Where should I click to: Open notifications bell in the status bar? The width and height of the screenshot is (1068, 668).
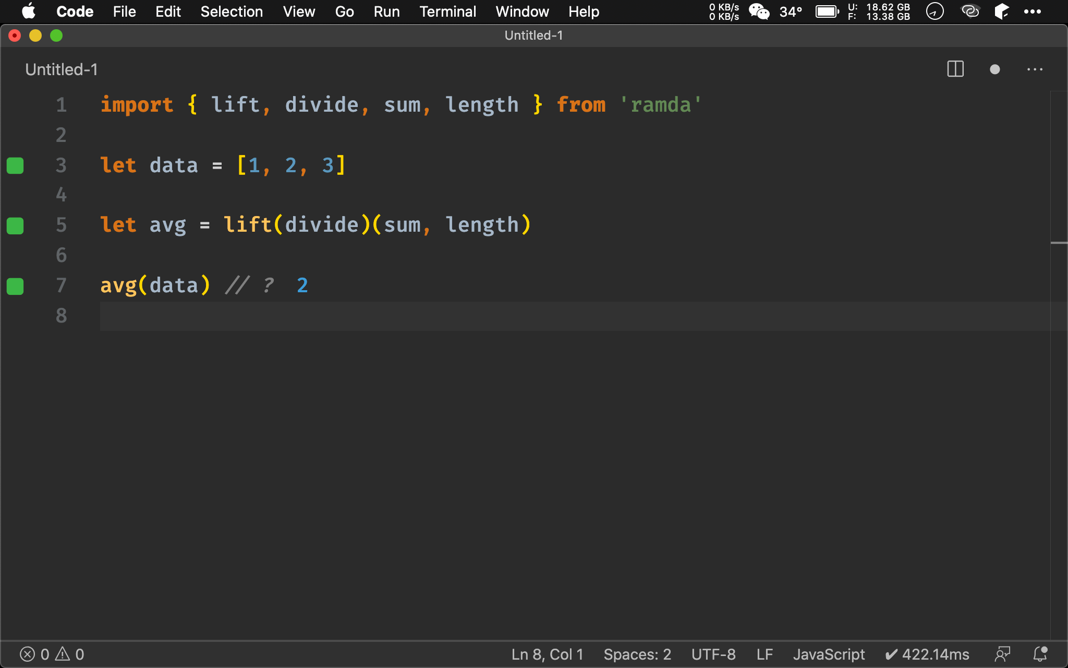[x=1040, y=654]
